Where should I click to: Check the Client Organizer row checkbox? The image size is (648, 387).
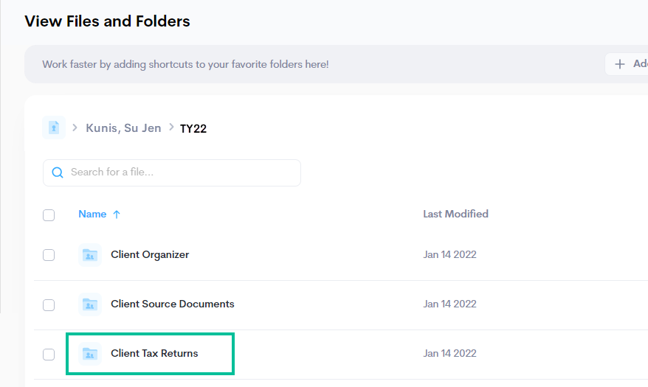coord(49,255)
